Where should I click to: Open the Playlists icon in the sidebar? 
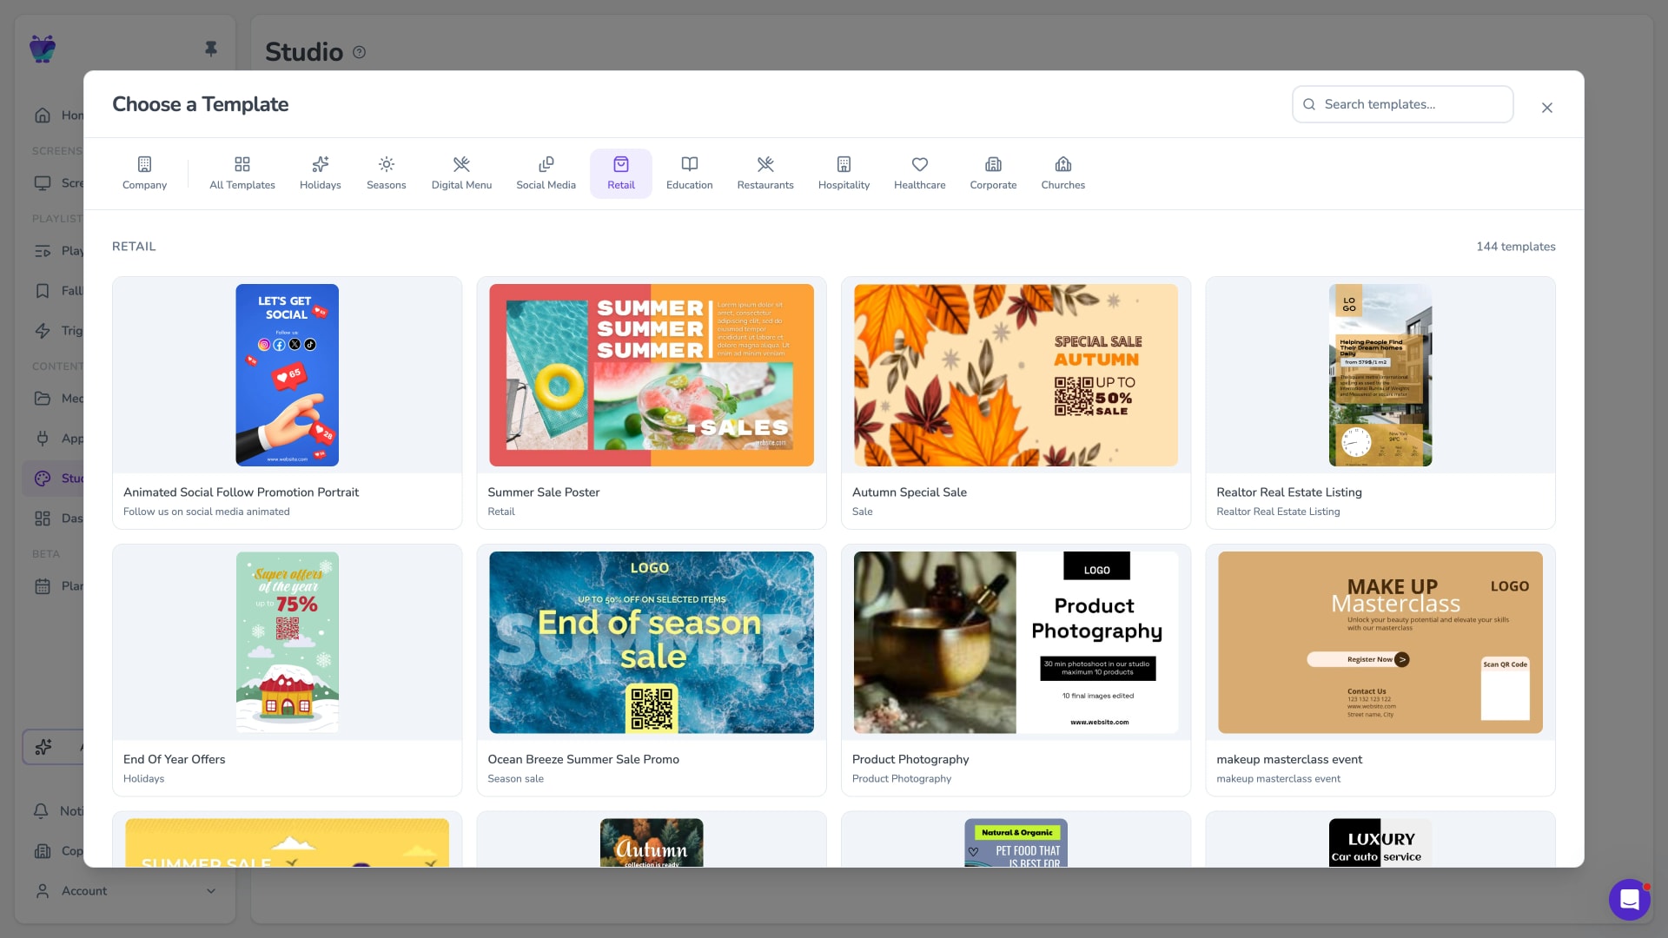[43, 251]
